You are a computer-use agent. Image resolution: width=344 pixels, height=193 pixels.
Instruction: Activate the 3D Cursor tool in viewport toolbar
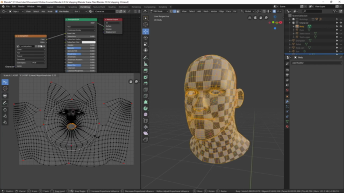point(146,25)
